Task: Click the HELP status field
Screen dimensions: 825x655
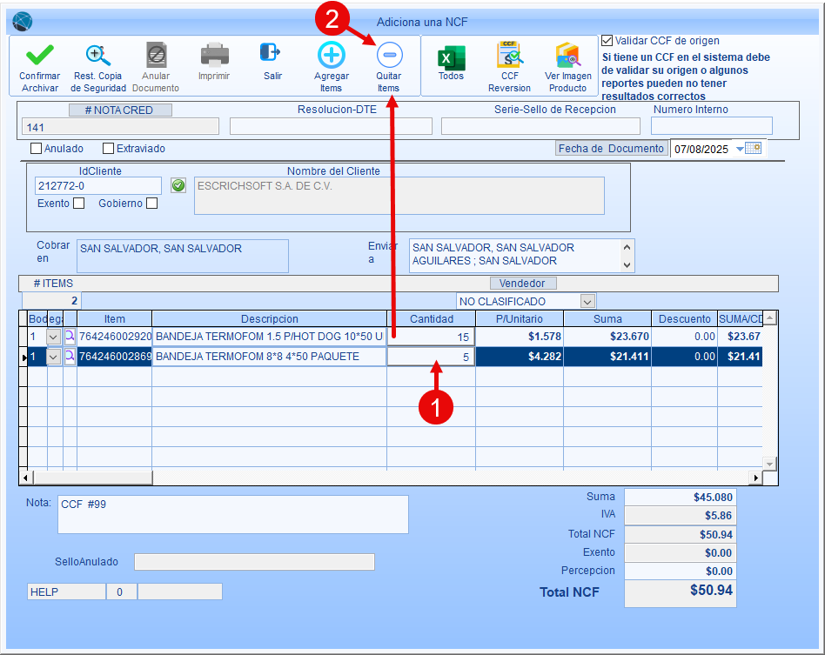Action: pos(66,592)
